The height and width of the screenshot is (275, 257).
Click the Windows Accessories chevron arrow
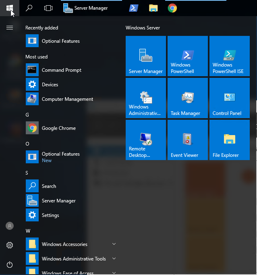tap(114, 244)
